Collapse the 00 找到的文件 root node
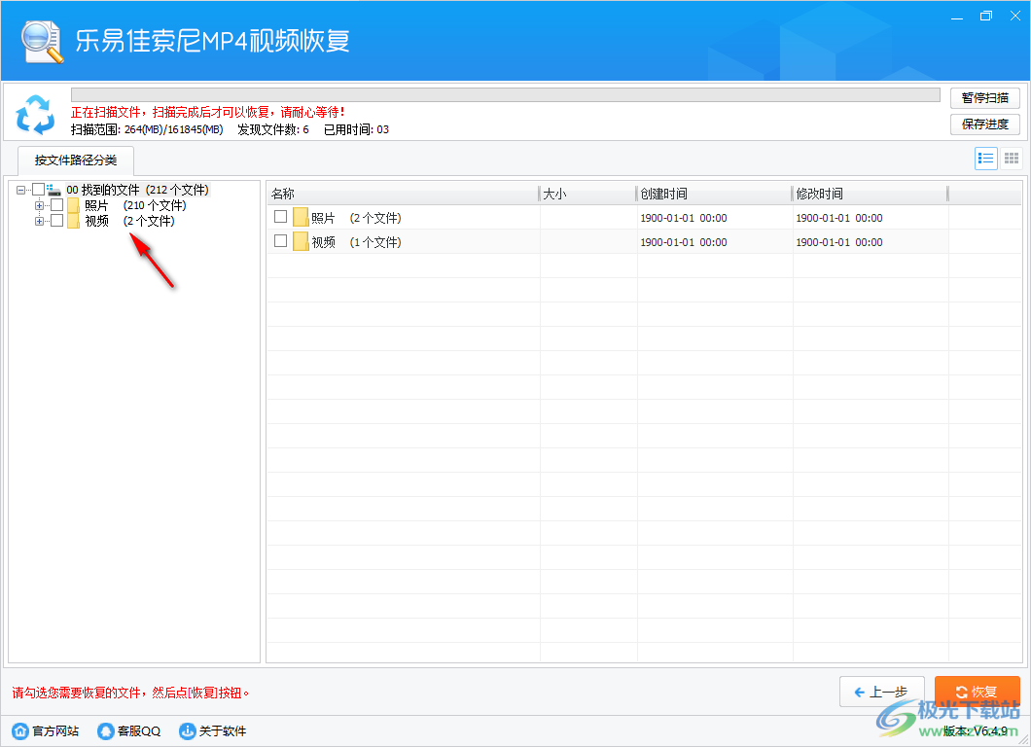 [x=21, y=190]
